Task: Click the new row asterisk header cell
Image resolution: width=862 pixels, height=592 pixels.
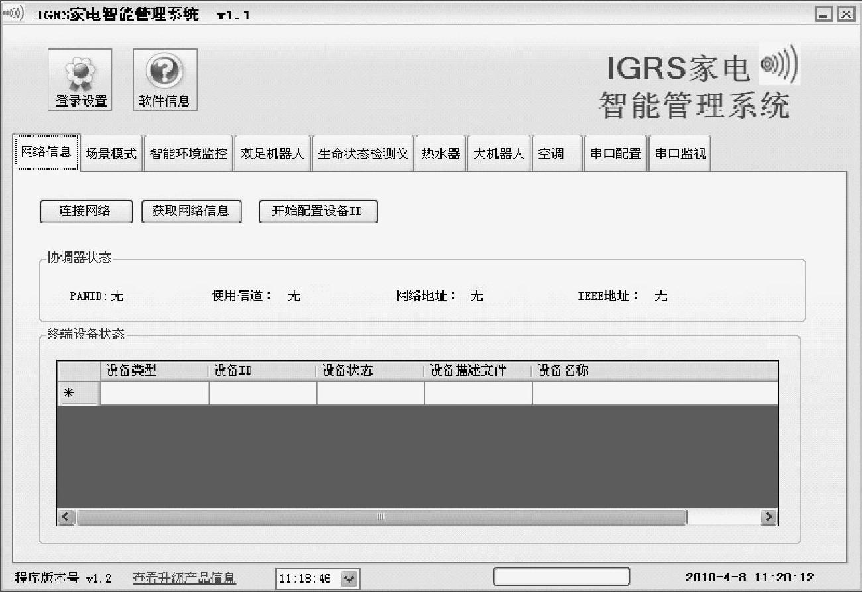Action: [x=78, y=393]
